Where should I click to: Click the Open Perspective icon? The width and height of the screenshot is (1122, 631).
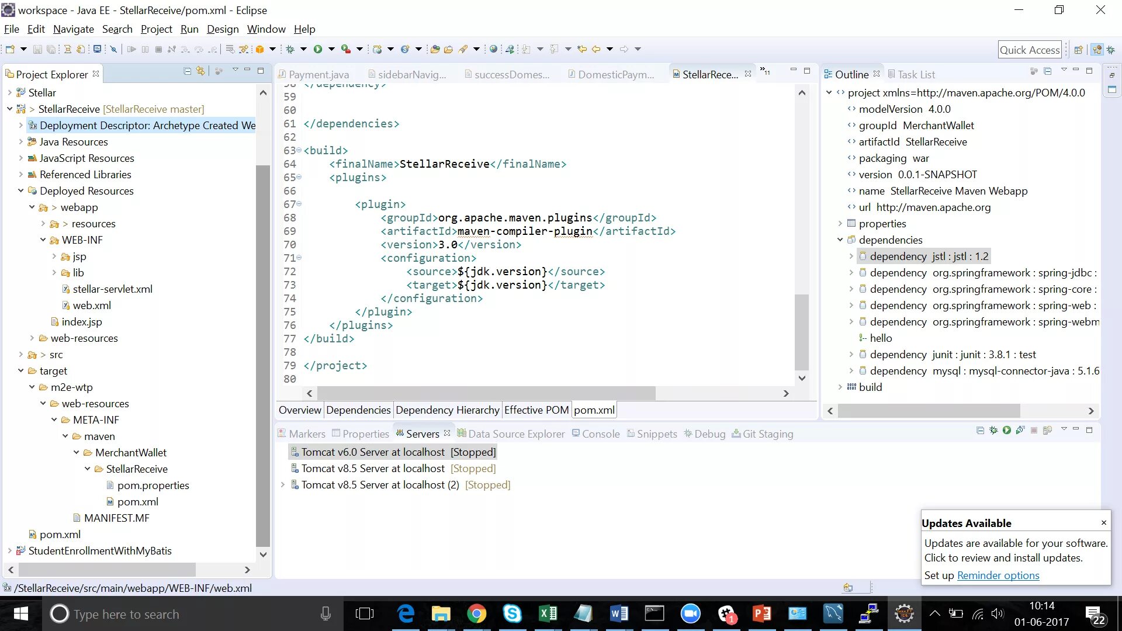1079,50
